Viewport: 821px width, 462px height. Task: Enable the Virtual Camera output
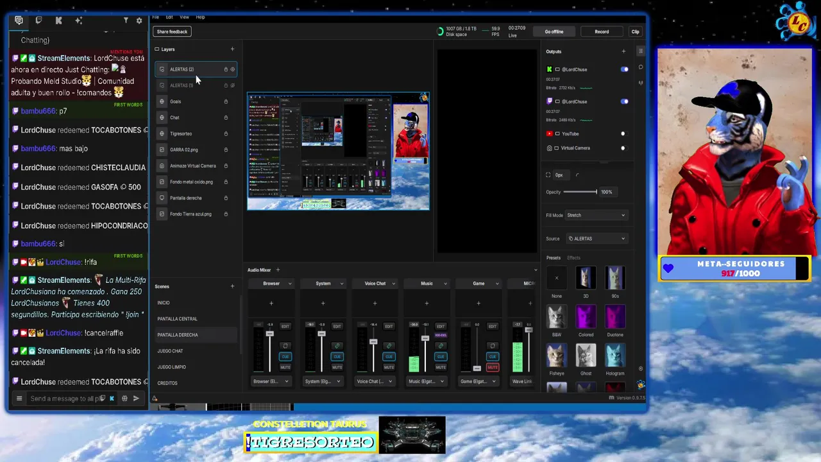point(623,148)
